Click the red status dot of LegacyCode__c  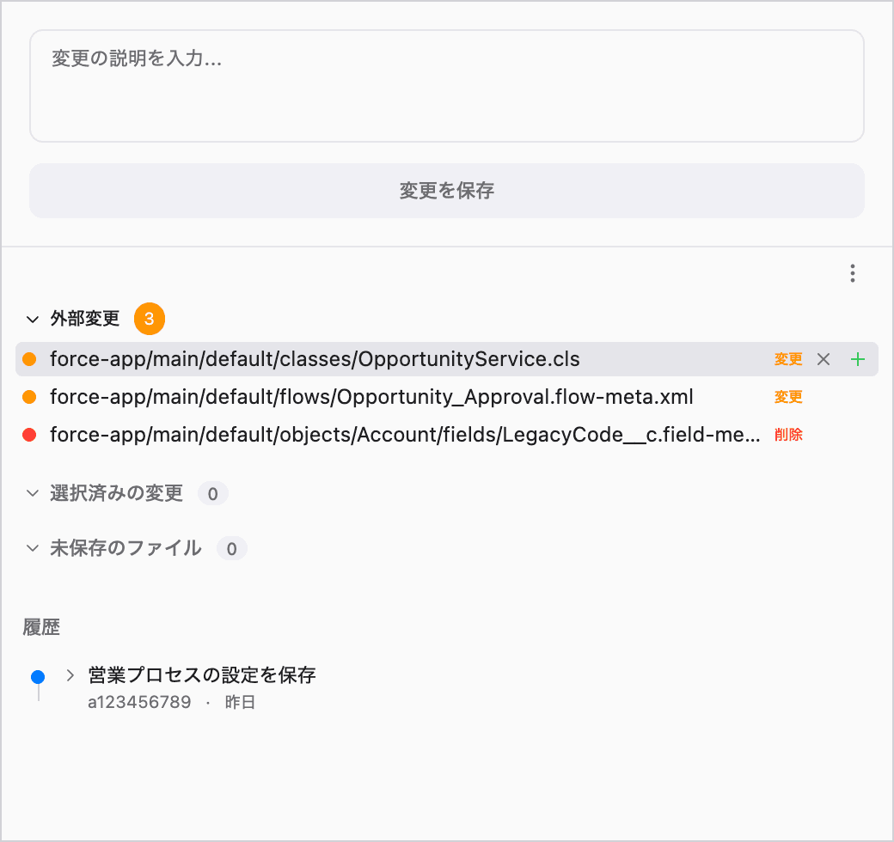coord(29,436)
